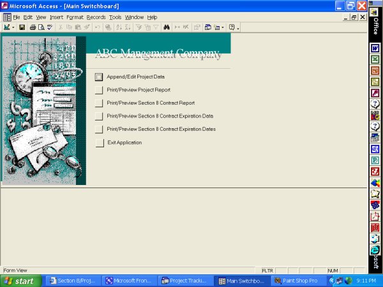Click the Print/Preview Section 8 Contract Report button

(98, 103)
